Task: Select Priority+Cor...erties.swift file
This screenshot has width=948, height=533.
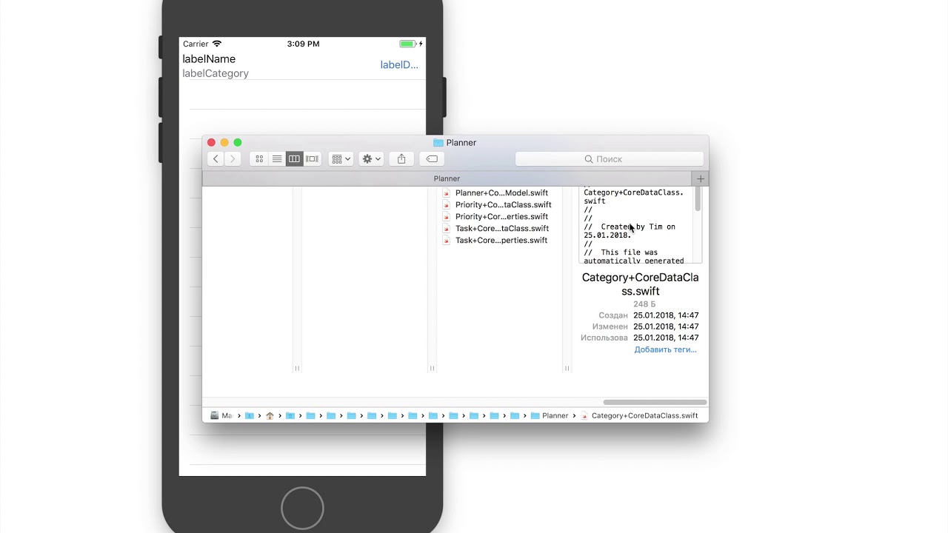Action: [501, 216]
